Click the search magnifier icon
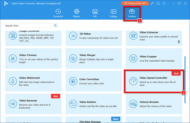Screen dimensions: 190x123 [55, 26]
